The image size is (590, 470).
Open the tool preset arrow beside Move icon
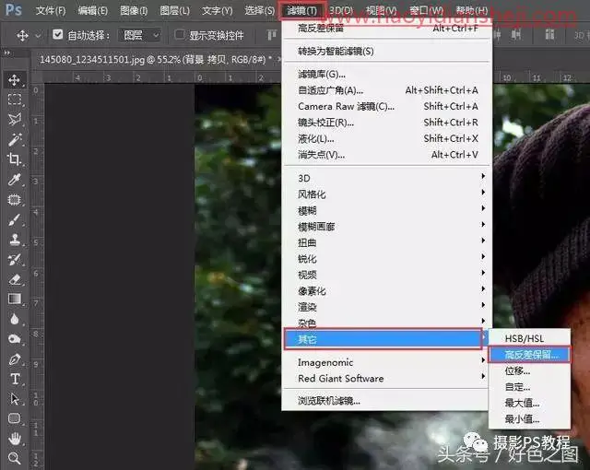coord(38,36)
